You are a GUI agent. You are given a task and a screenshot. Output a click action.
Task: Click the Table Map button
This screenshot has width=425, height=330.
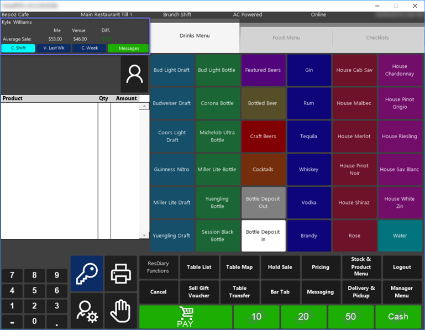pos(239,267)
